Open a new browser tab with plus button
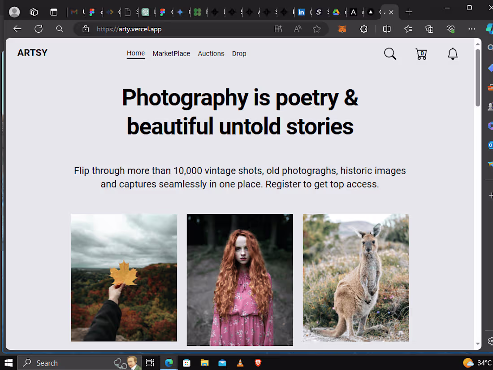 point(409,12)
